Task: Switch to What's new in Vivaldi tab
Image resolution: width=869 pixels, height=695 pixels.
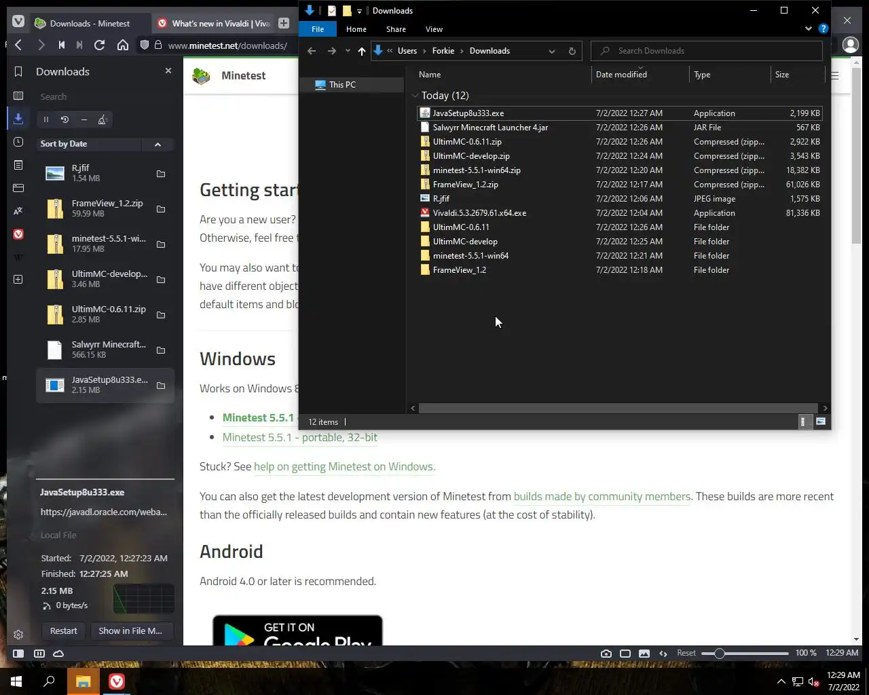Action: click(x=213, y=23)
